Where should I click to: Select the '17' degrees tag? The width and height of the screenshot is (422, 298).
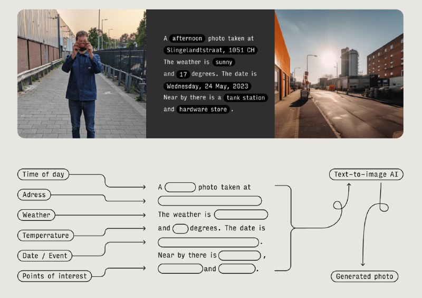[183, 74]
